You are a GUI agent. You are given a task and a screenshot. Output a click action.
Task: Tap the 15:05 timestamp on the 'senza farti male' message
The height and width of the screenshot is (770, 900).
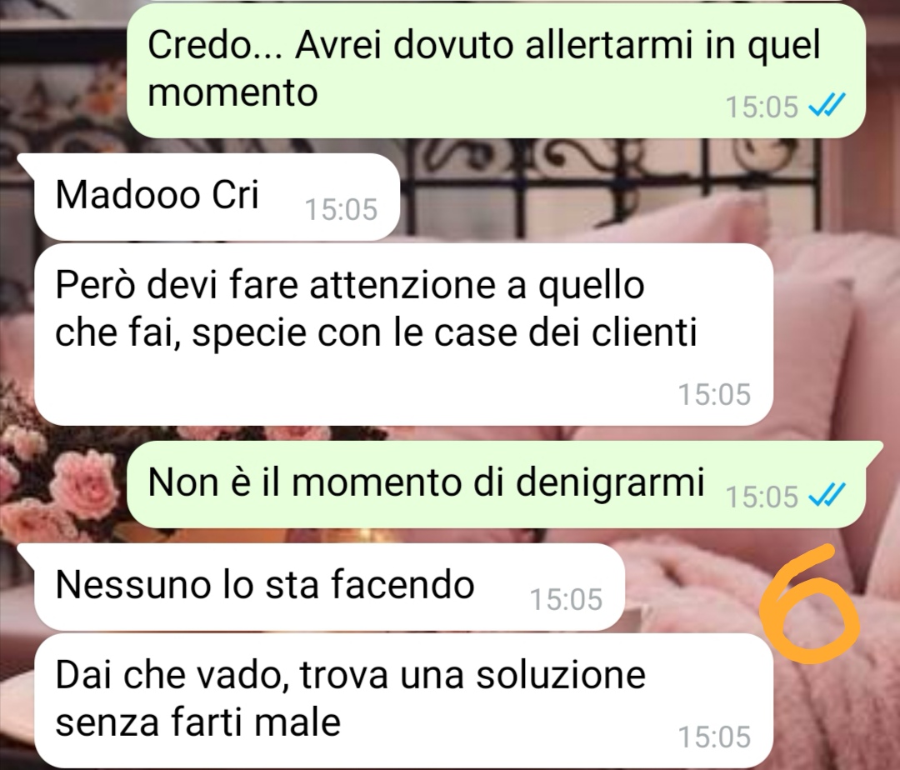click(715, 737)
